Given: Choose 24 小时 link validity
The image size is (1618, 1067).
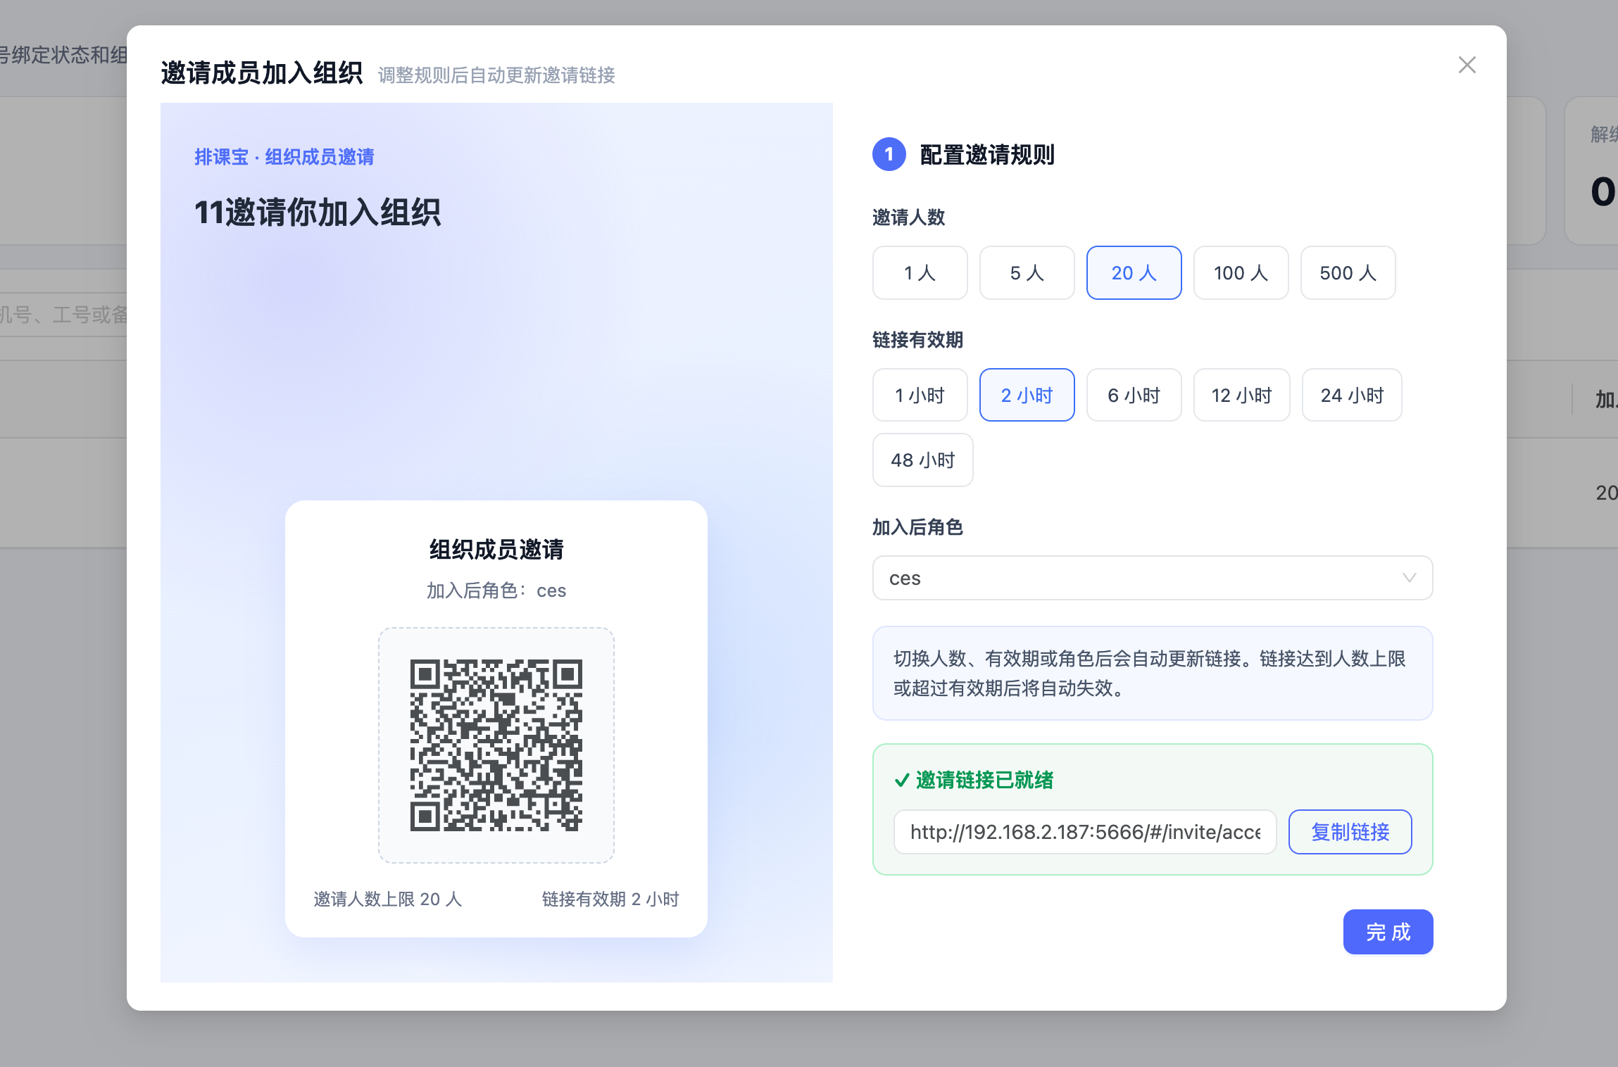Looking at the screenshot, I should 1352,396.
